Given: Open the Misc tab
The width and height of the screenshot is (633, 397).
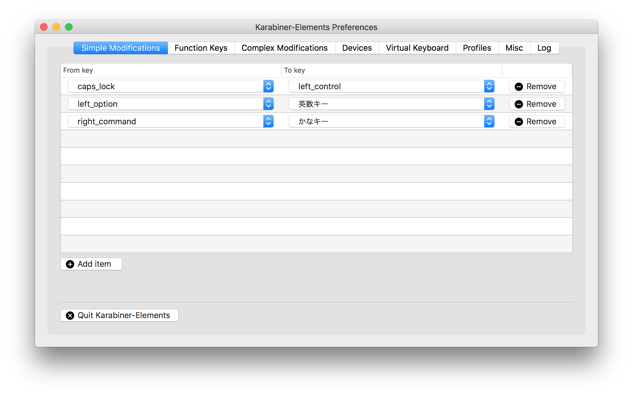Looking at the screenshot, I should click(x=514, y=48).
